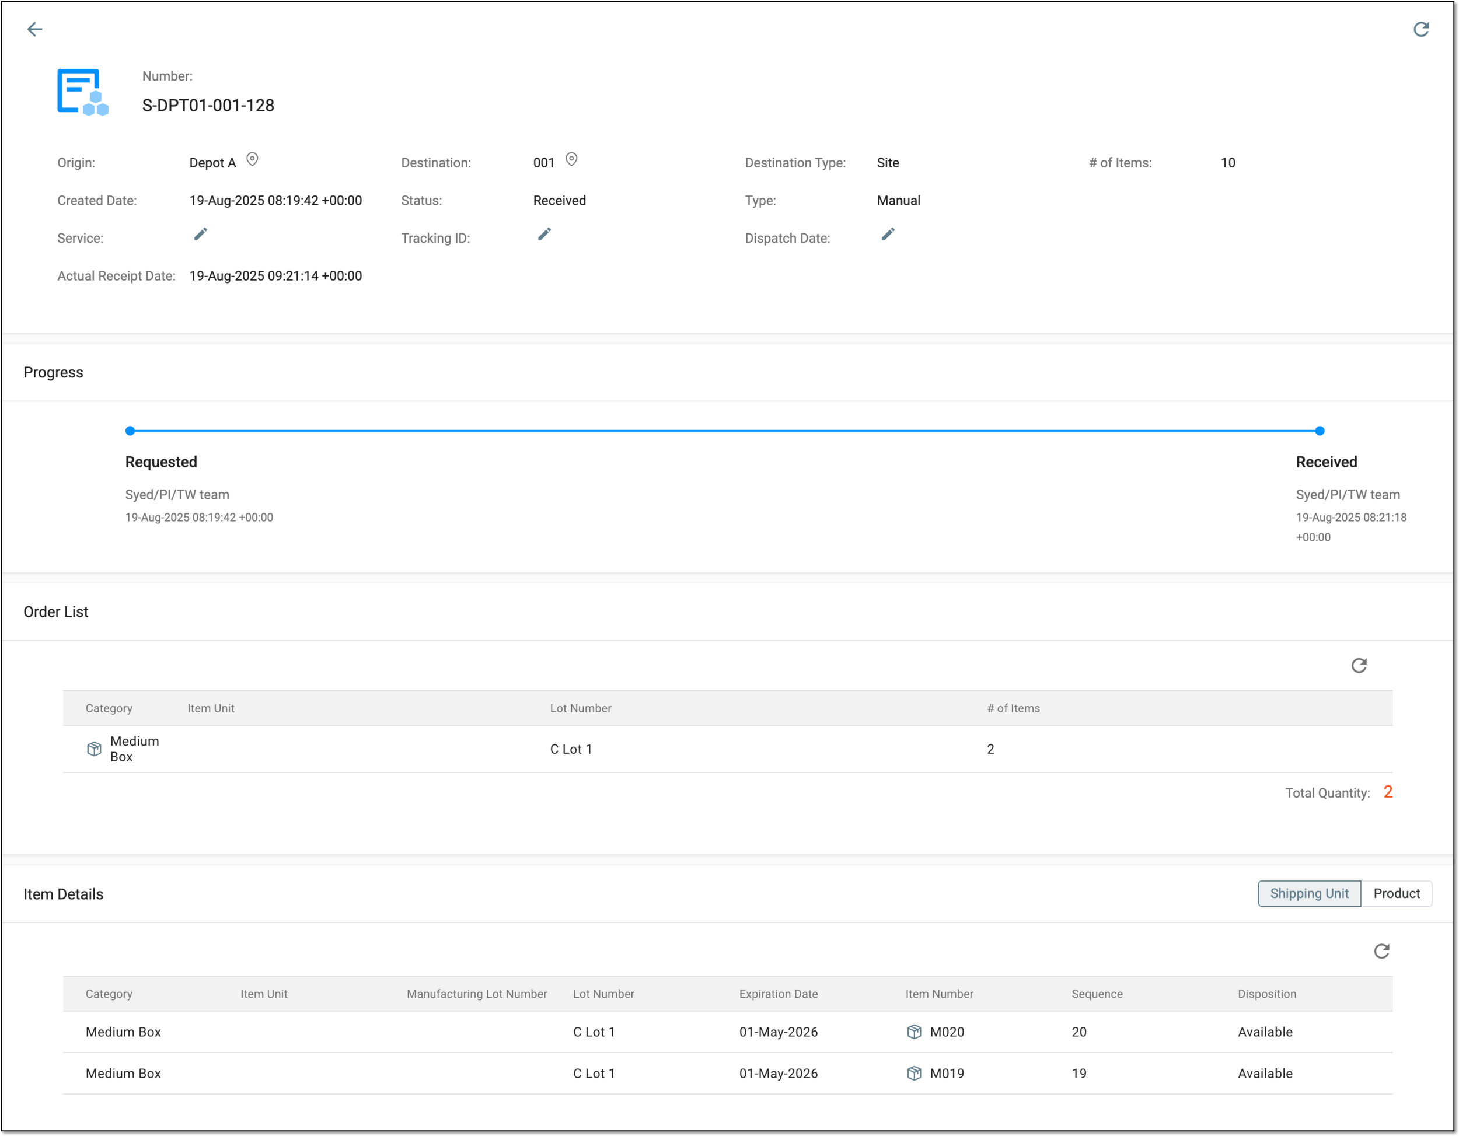Click item number M020
Screen dimensions: 1459x1136
(947, 1032)
